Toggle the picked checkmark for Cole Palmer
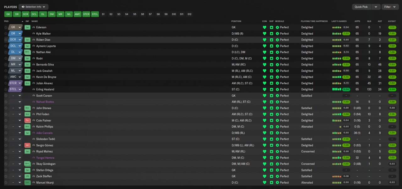 (x=6, y=120)
